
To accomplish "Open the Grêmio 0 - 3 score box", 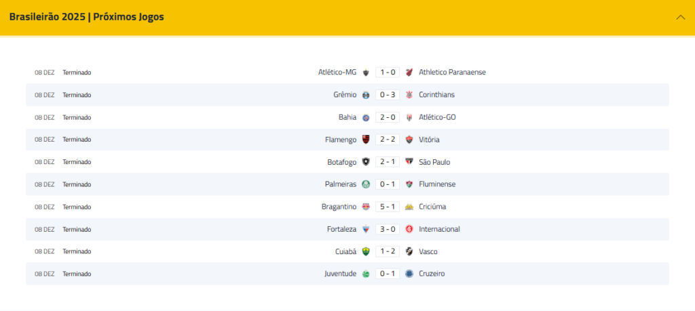I will 388,95.
